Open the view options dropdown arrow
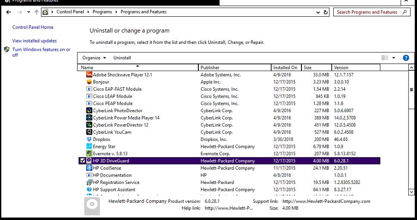This screenshot has height=220, width=417. 394,58
